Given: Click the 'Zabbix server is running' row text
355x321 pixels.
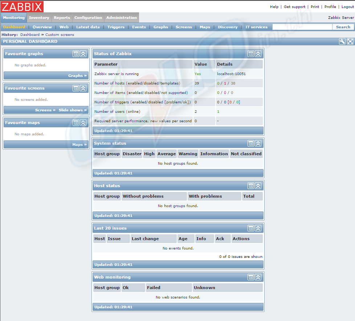Looking at the screenshot, I should [117, 74].
